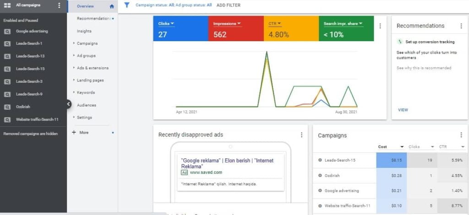Click the VIEW link in Recommendations
The width and height of the screenshot is (469, 215).
point(403,110)
